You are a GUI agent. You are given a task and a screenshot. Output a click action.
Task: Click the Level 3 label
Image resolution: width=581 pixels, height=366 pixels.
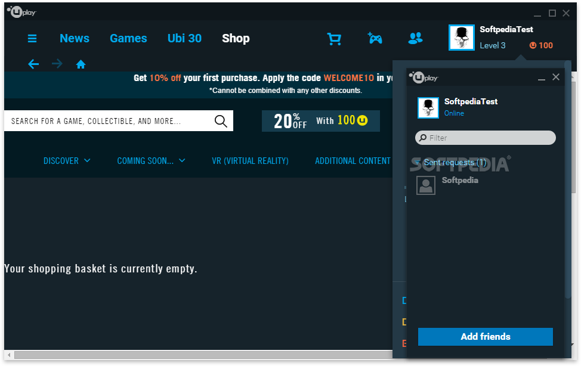tap(493, 45)
